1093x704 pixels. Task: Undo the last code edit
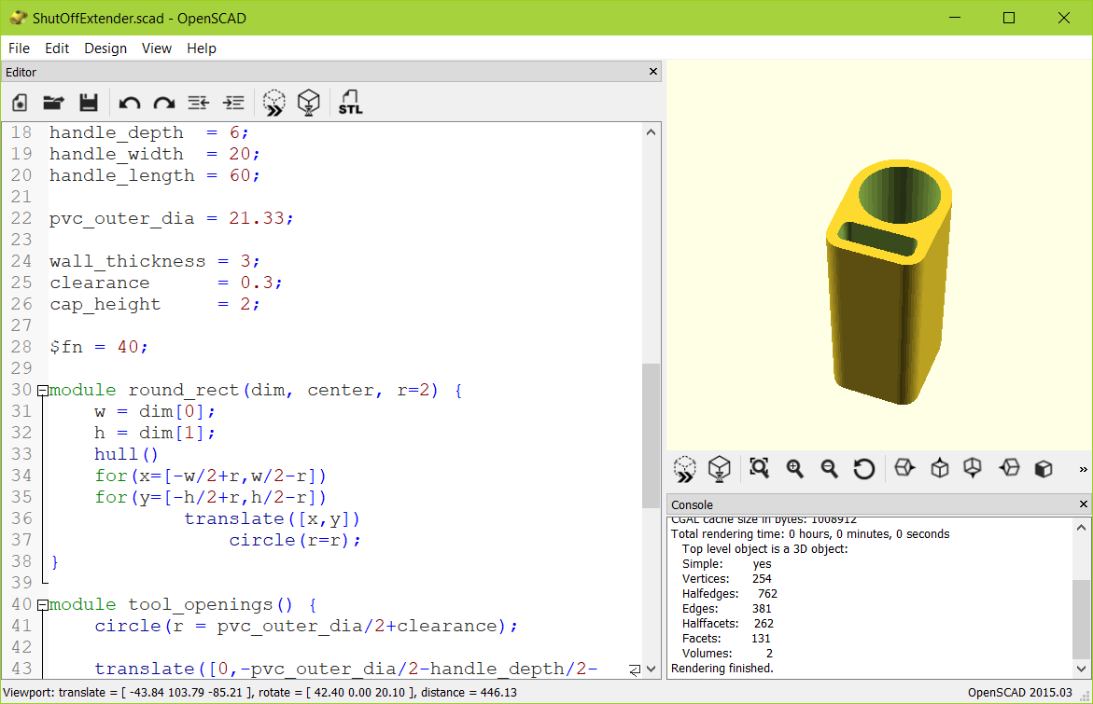coord(129,103)
